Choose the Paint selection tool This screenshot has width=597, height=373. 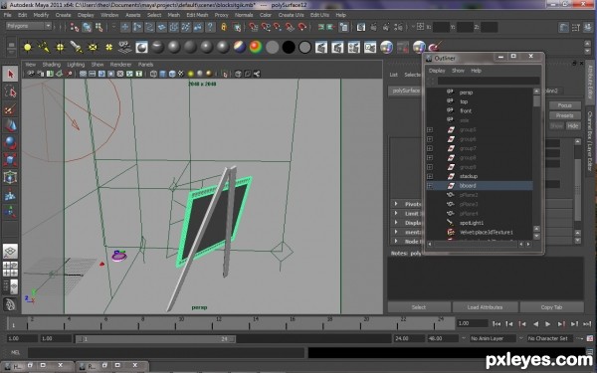10,109
